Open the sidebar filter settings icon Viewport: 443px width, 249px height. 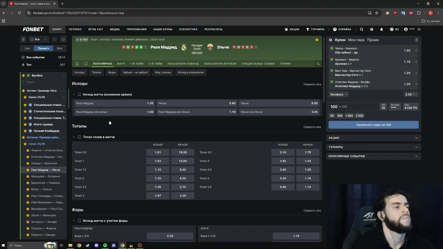tap(23, 39)
